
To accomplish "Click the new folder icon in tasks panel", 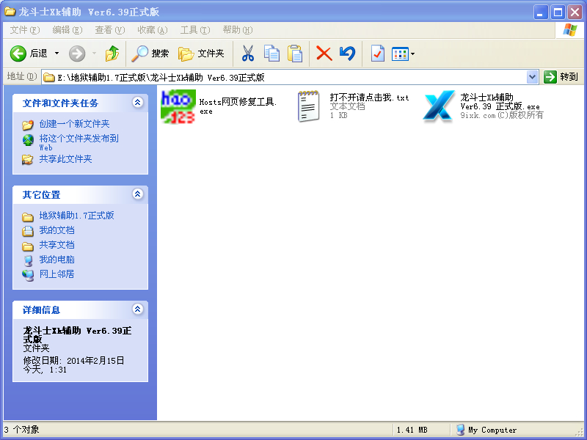I will tap(28, 125).
